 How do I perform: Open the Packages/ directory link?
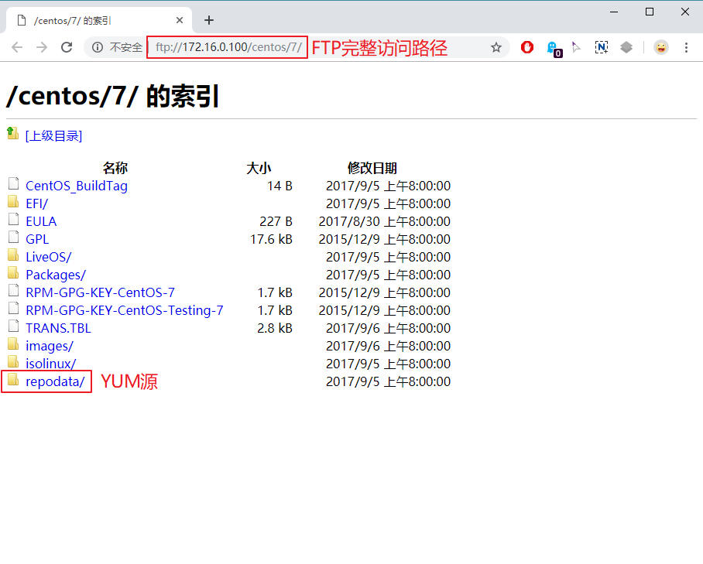click(56, 275)
